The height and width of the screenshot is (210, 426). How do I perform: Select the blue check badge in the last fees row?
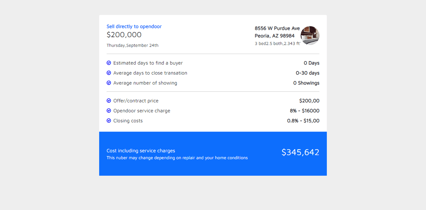point(109,120)
